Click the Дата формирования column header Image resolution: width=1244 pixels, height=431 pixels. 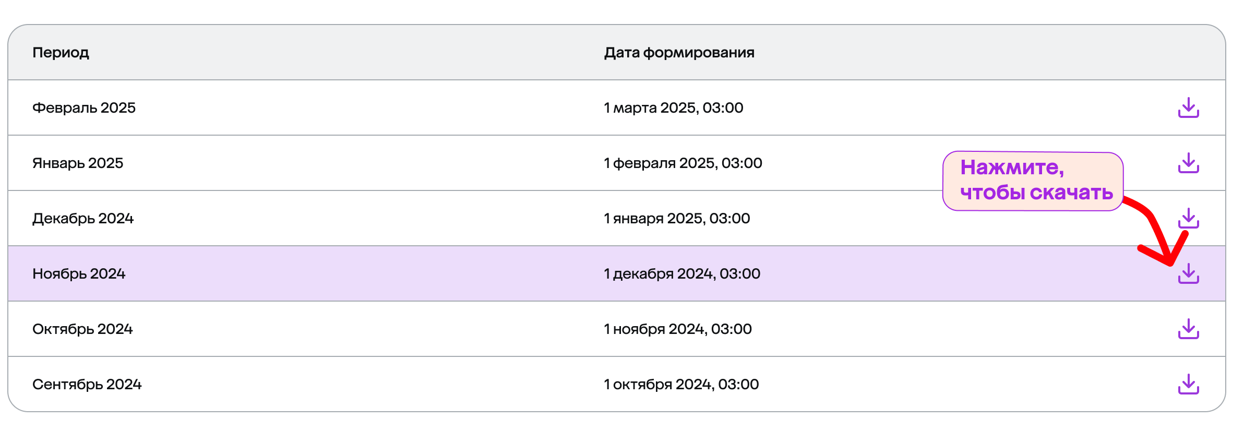[679, 53]
